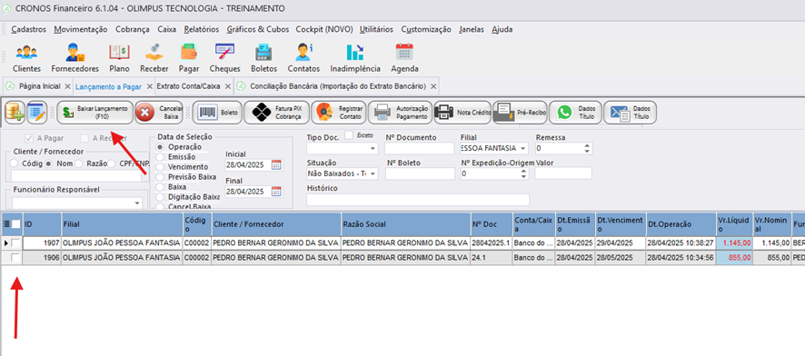The width and height of the screenshot is (805, 356).
Task: Open the Gráficos & Cubos menu
Action: pyautogui.click(x=258, y=29)
